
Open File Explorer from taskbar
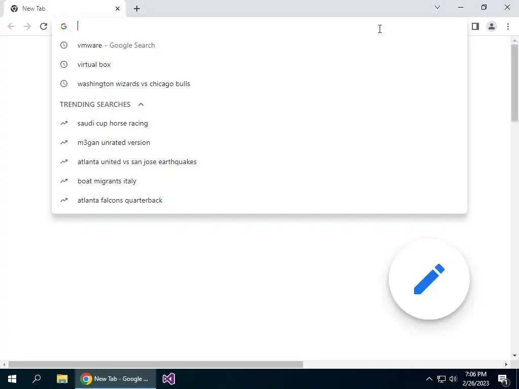pos(62,379)
